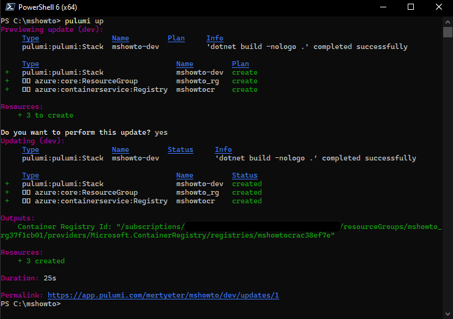Click the vertical scrollbar thumb
453x319 pixels.
447,32
